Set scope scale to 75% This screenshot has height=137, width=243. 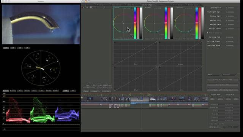click(x=13, y=48)
